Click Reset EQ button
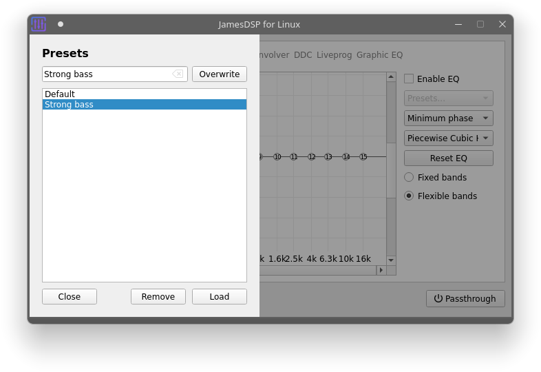Screen dimensions: 541x372 coord(448,158)
